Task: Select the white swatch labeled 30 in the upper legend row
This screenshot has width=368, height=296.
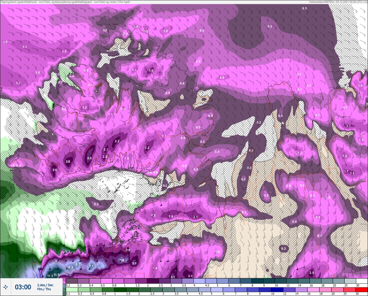Action: 362,281
